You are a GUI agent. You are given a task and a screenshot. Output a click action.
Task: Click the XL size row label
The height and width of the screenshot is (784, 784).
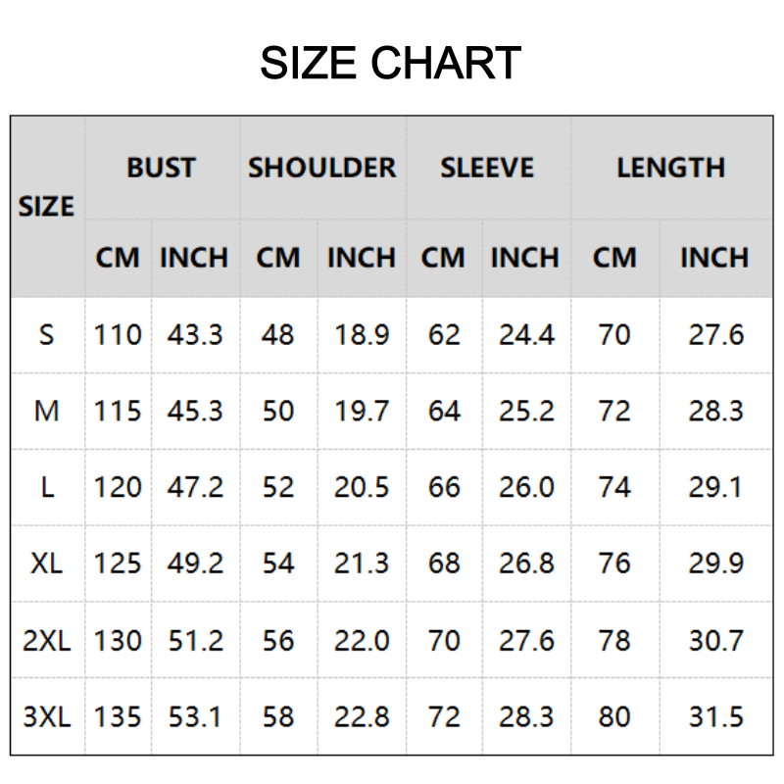click(46, 563)
